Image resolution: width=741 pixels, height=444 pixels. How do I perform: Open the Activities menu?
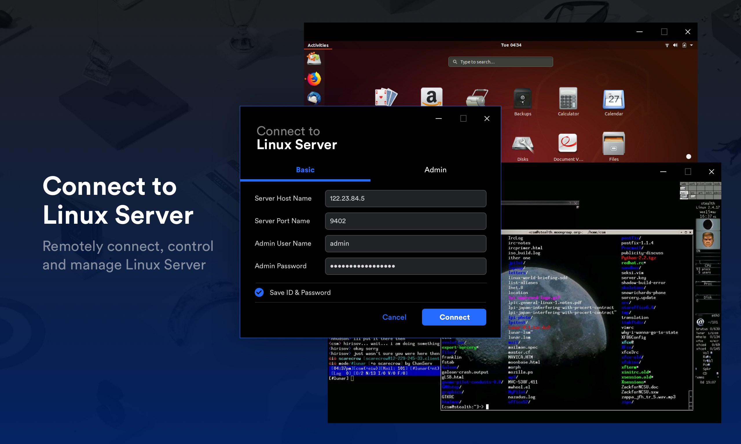[318, 45]
